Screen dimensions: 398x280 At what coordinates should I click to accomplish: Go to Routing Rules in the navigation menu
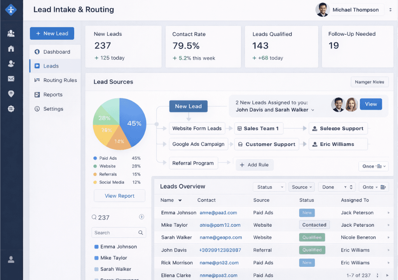(60, 80)
